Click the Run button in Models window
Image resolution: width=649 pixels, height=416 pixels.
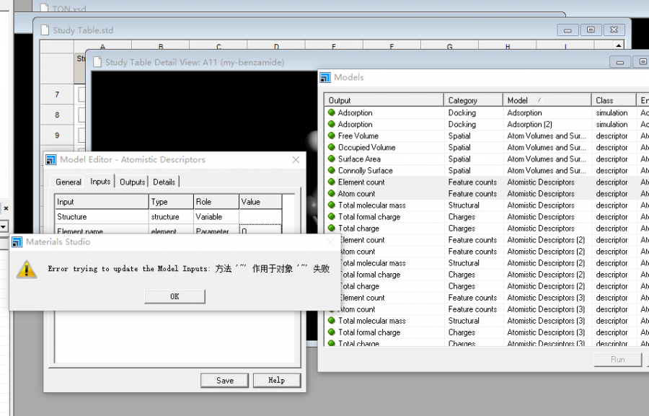(617, 360)
